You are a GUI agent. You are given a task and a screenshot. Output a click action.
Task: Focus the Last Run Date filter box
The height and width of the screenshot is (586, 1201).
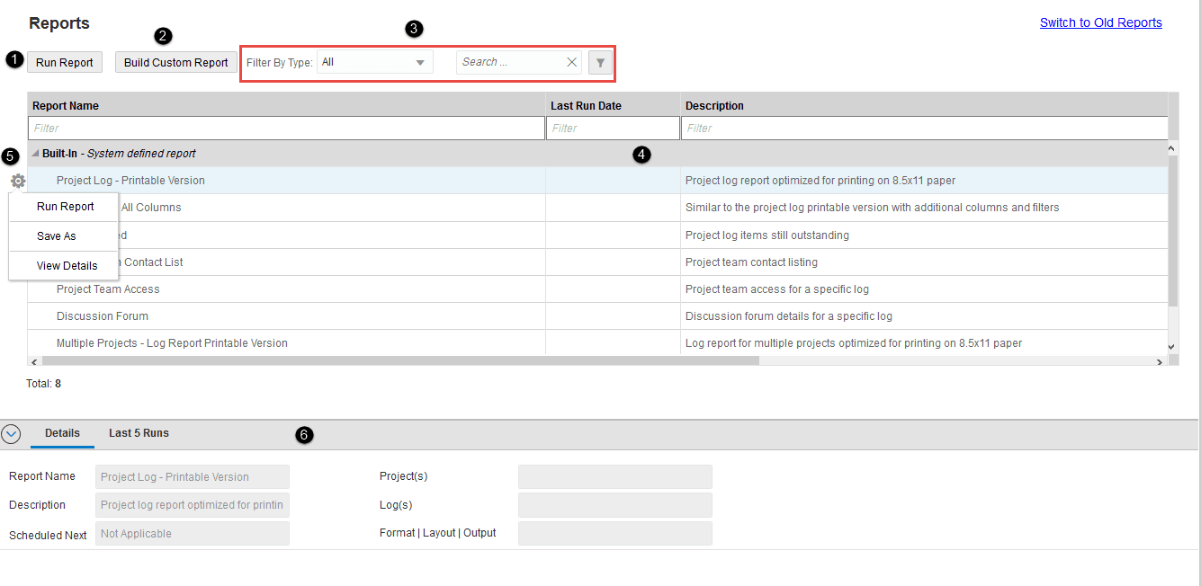[x=613, y=128]
